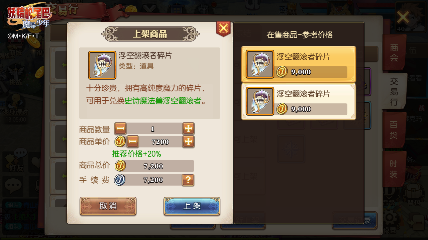Click the blue coin icon beside 手续费
The height and width of the screenshot is (240, 428).
pyautogui.click(x=120, y=180)
